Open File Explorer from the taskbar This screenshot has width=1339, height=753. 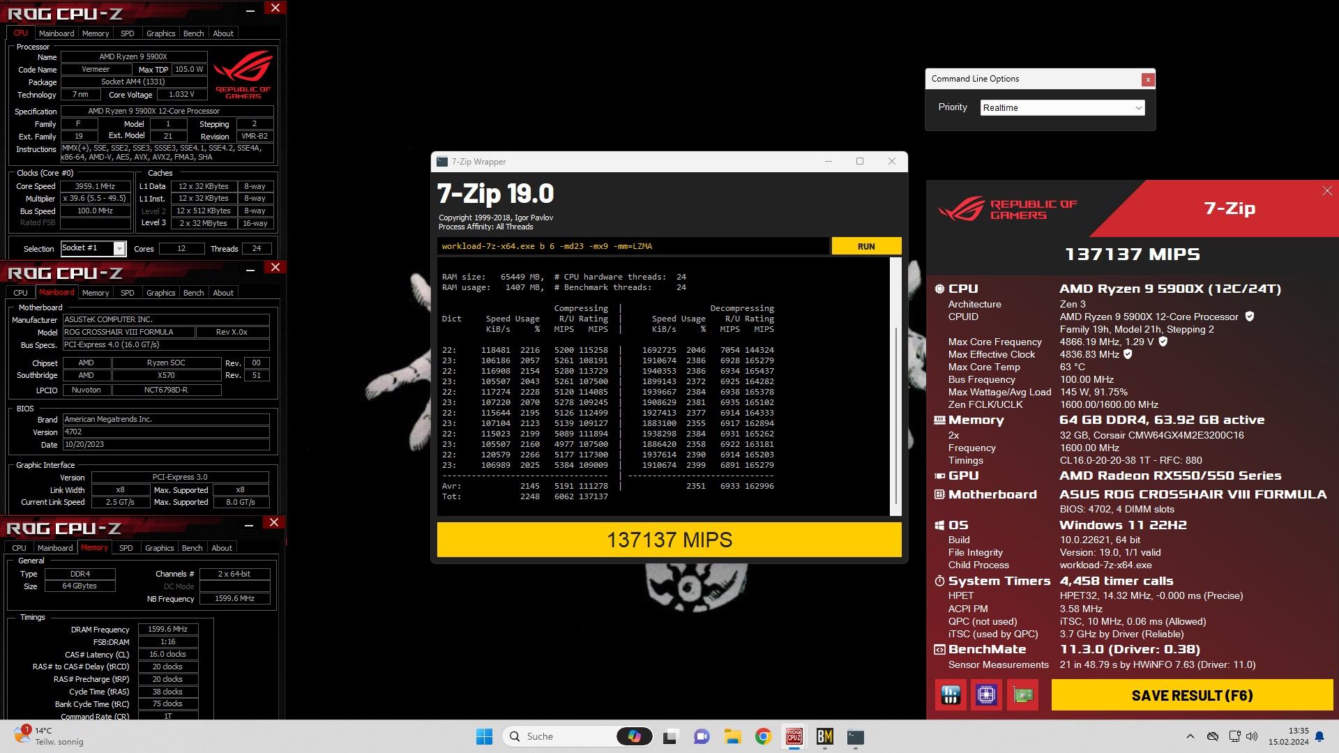[732, 736]
